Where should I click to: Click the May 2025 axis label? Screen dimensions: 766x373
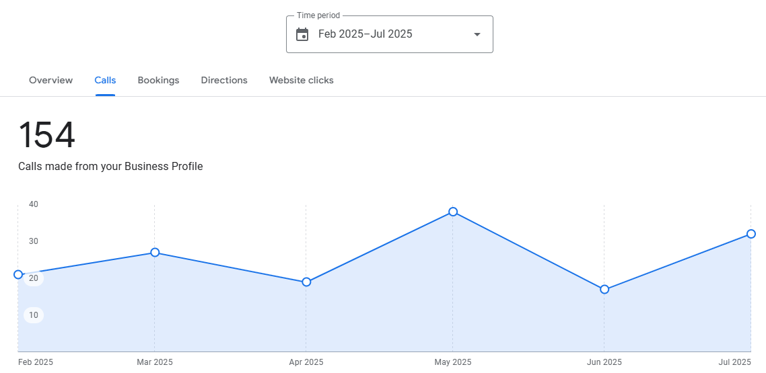[x=453, y=362]
